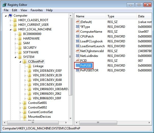Screen dimensions: 154x133
Task: Click the SOFTWARE folder icon
Action: click(x=20, y=52)
